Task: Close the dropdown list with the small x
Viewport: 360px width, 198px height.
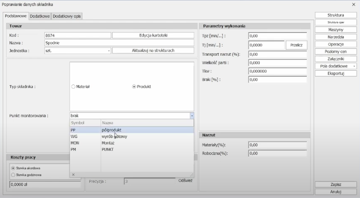Action: pyautogui.click(x=73, y=174)
